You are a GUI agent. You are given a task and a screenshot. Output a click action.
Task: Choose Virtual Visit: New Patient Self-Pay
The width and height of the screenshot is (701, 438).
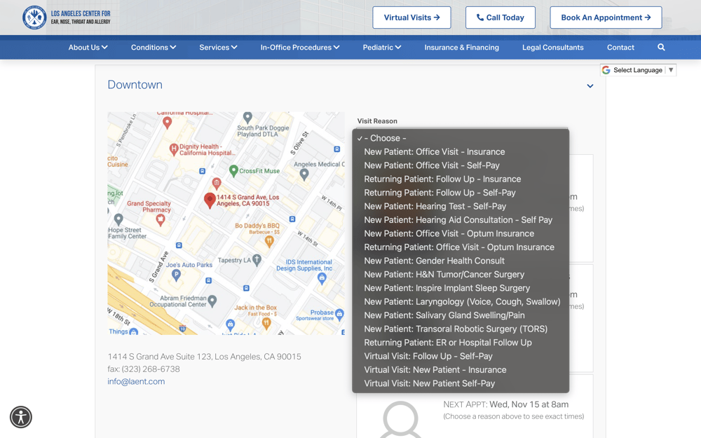coord(461,383)
